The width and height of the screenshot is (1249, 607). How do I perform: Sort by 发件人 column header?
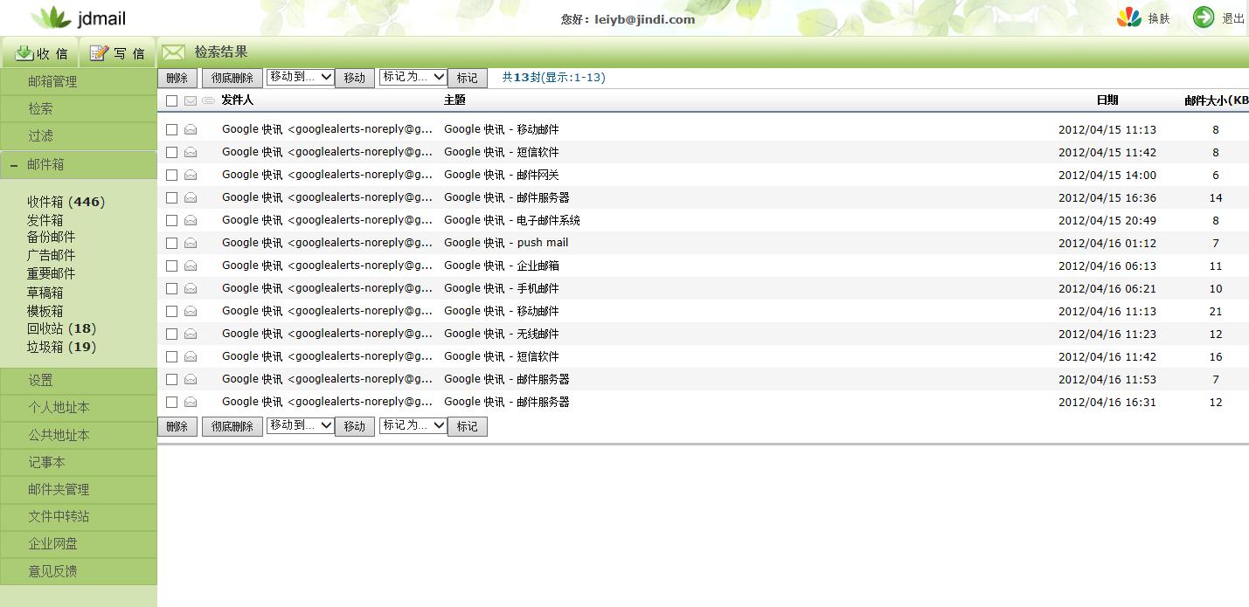pyautogui.click(x=237, y=100)
